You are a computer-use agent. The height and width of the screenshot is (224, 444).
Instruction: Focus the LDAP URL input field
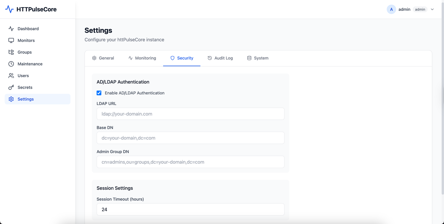pyautogui.click(x=190, y=114)
